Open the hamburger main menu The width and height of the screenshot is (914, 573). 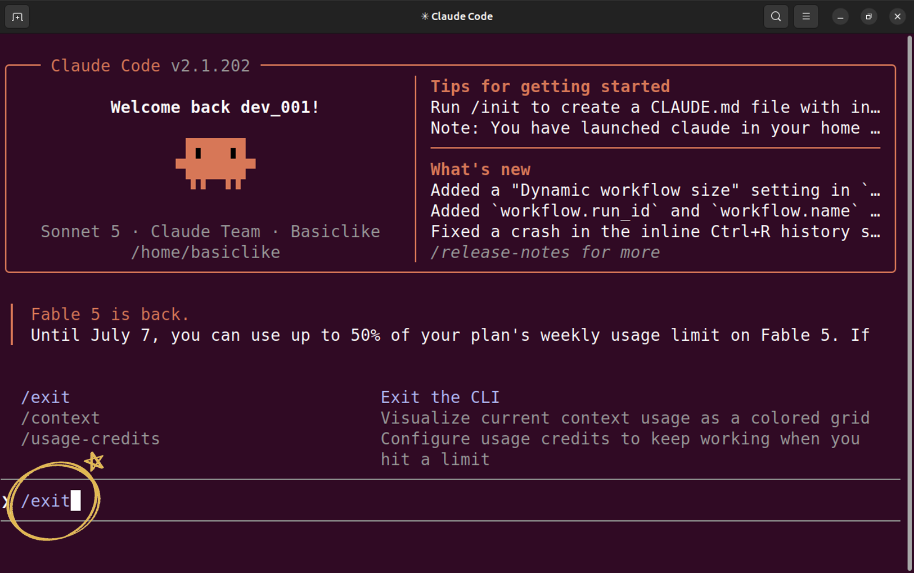click(x=806, y=17)
